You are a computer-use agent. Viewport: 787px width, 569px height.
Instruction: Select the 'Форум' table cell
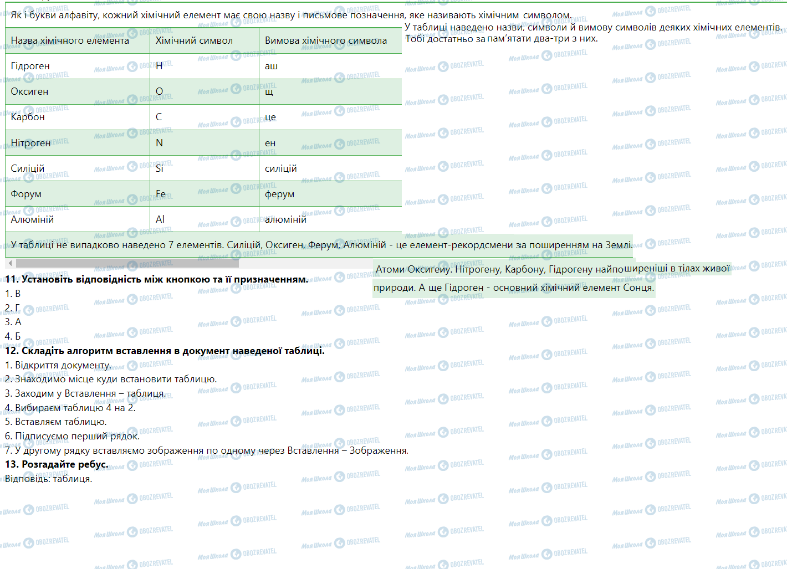tap(78, 194)
